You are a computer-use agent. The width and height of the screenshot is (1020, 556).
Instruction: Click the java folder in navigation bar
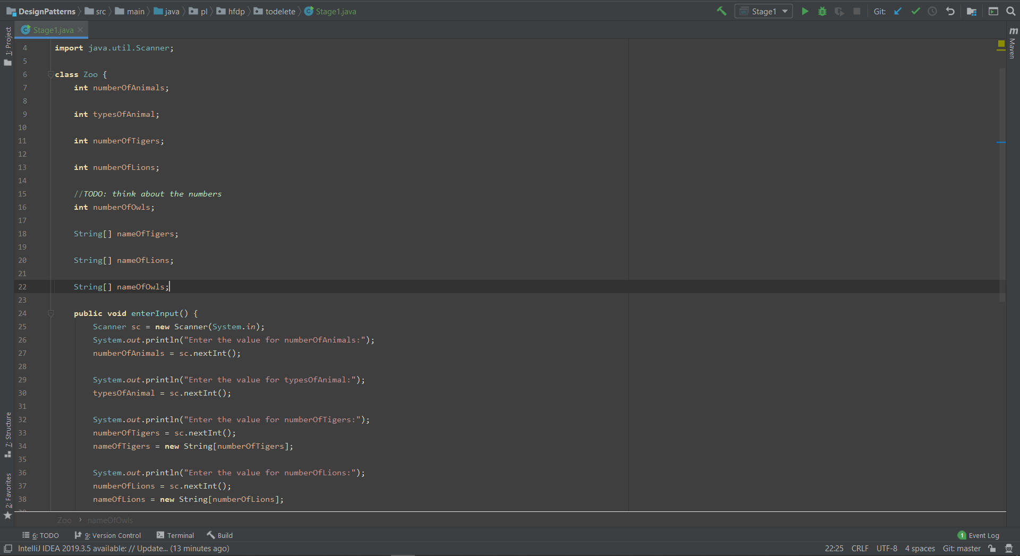tap(167, 11)
